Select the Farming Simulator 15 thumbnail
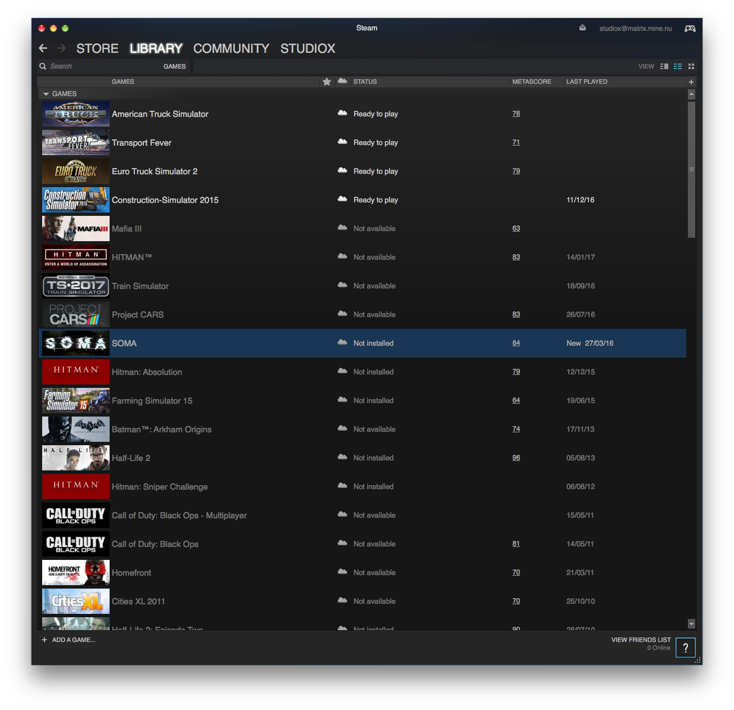 [76, 401]
